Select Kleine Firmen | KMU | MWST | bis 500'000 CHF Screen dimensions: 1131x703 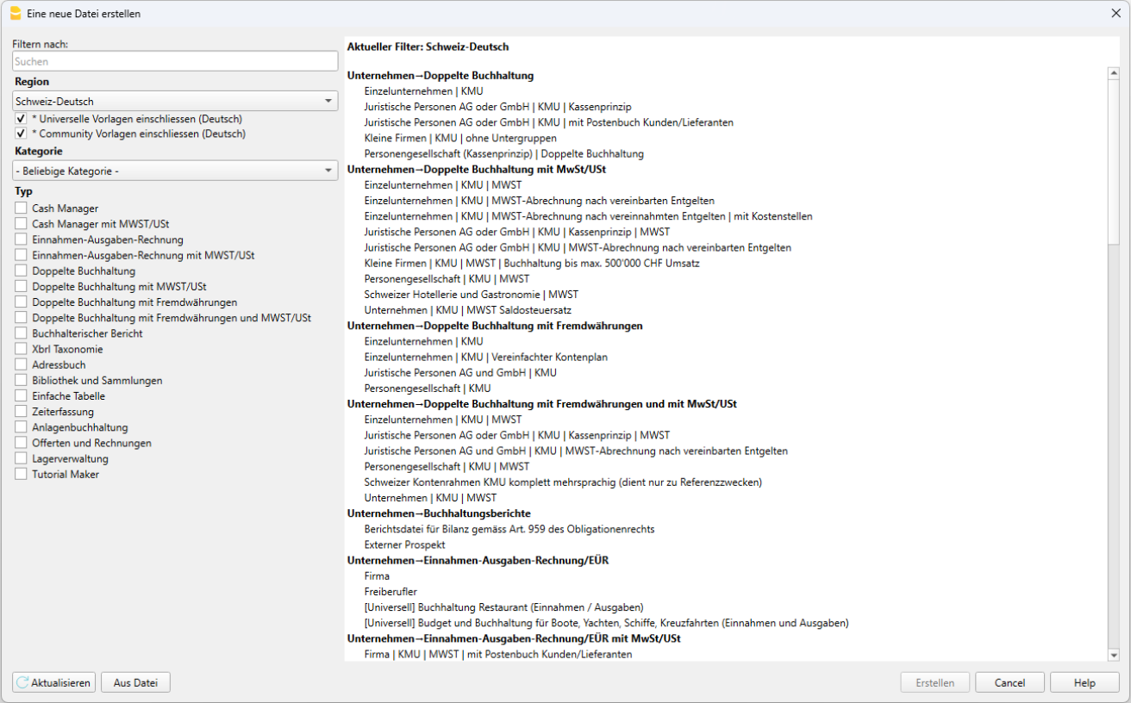coord(532,263)
